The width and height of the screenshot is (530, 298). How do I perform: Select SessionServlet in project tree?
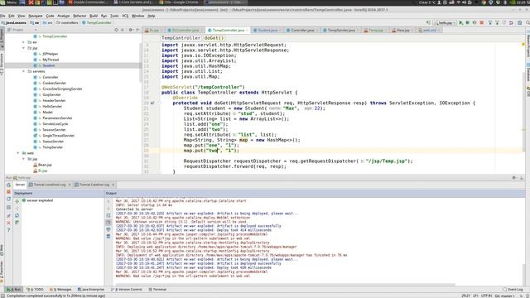54,130
